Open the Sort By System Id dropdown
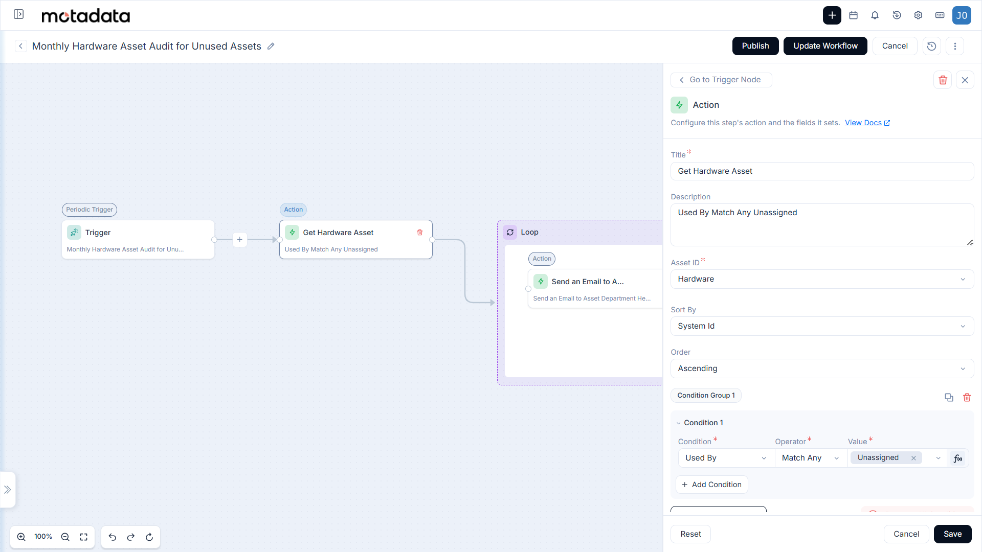982x552 pixels. [822, 326]
